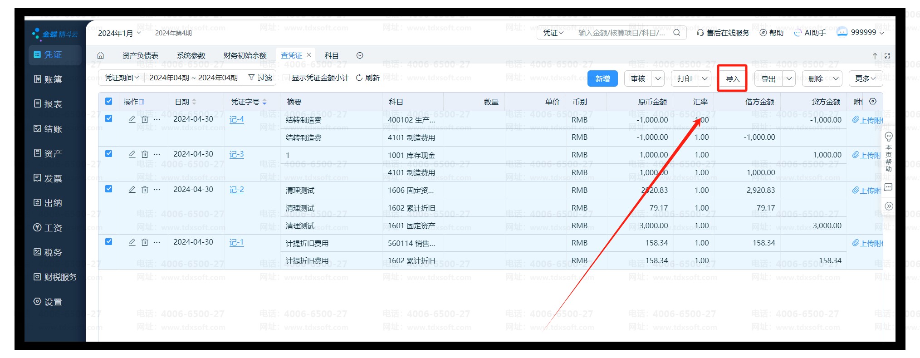This screenshot has height=358, width=920.
Task: Uncheck the checkbox for voucher 记-1 row
Action: [x=109, y=242]
